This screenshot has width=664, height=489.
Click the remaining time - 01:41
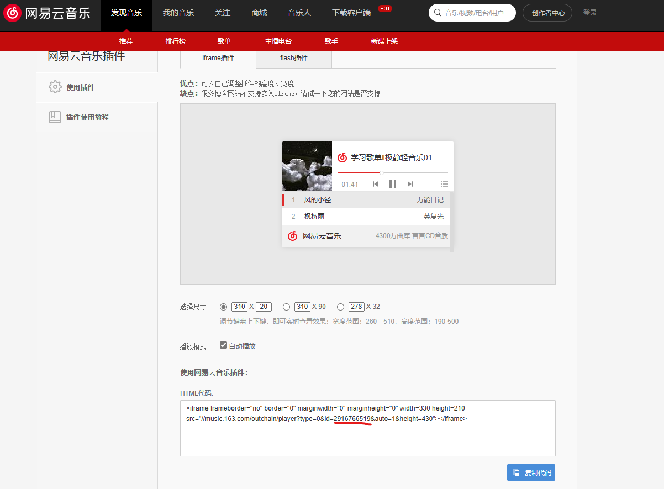(348, 185)
